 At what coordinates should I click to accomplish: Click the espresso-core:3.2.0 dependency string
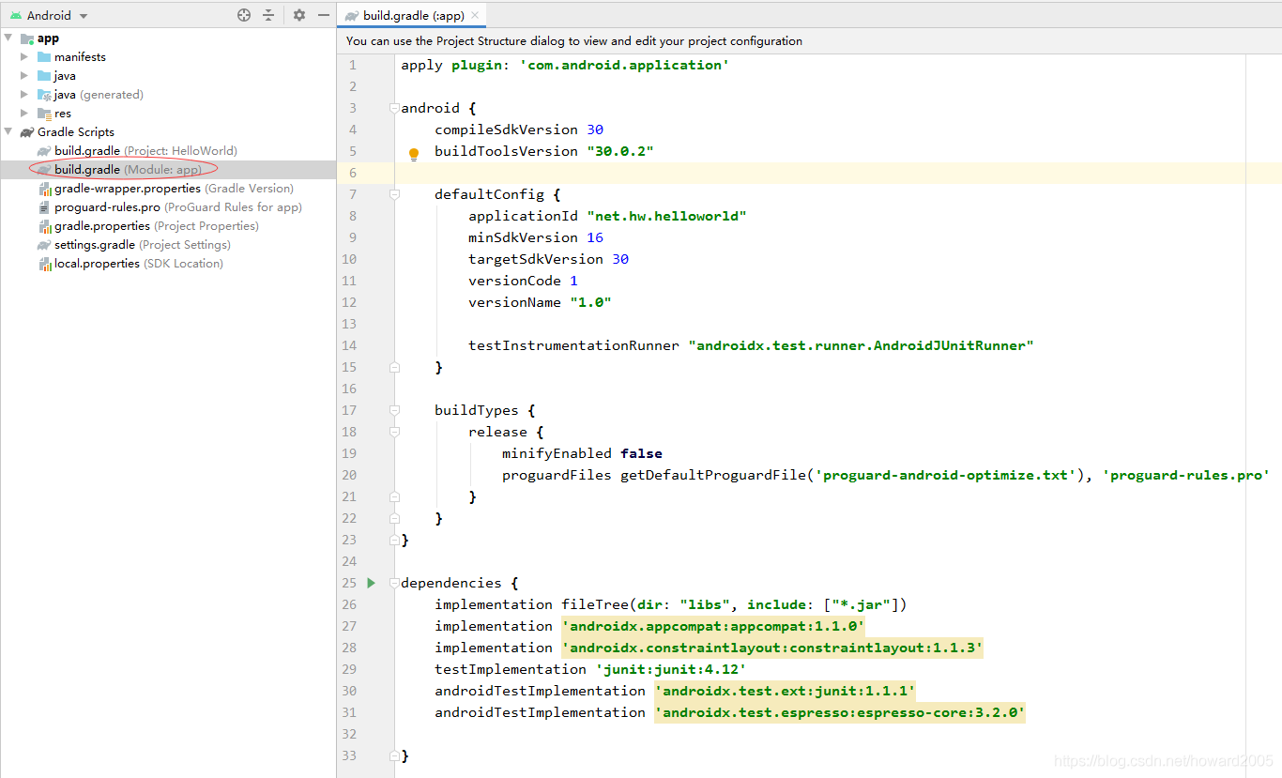click(x=840, y=712)
